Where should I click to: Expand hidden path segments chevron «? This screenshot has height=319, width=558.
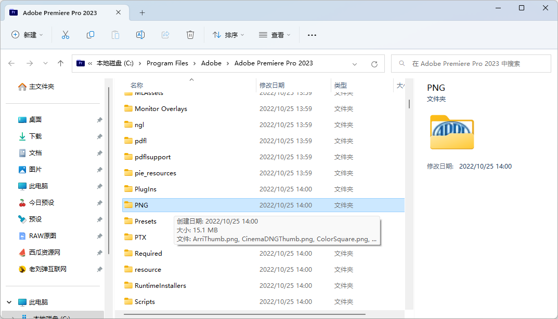click(90, 63)
